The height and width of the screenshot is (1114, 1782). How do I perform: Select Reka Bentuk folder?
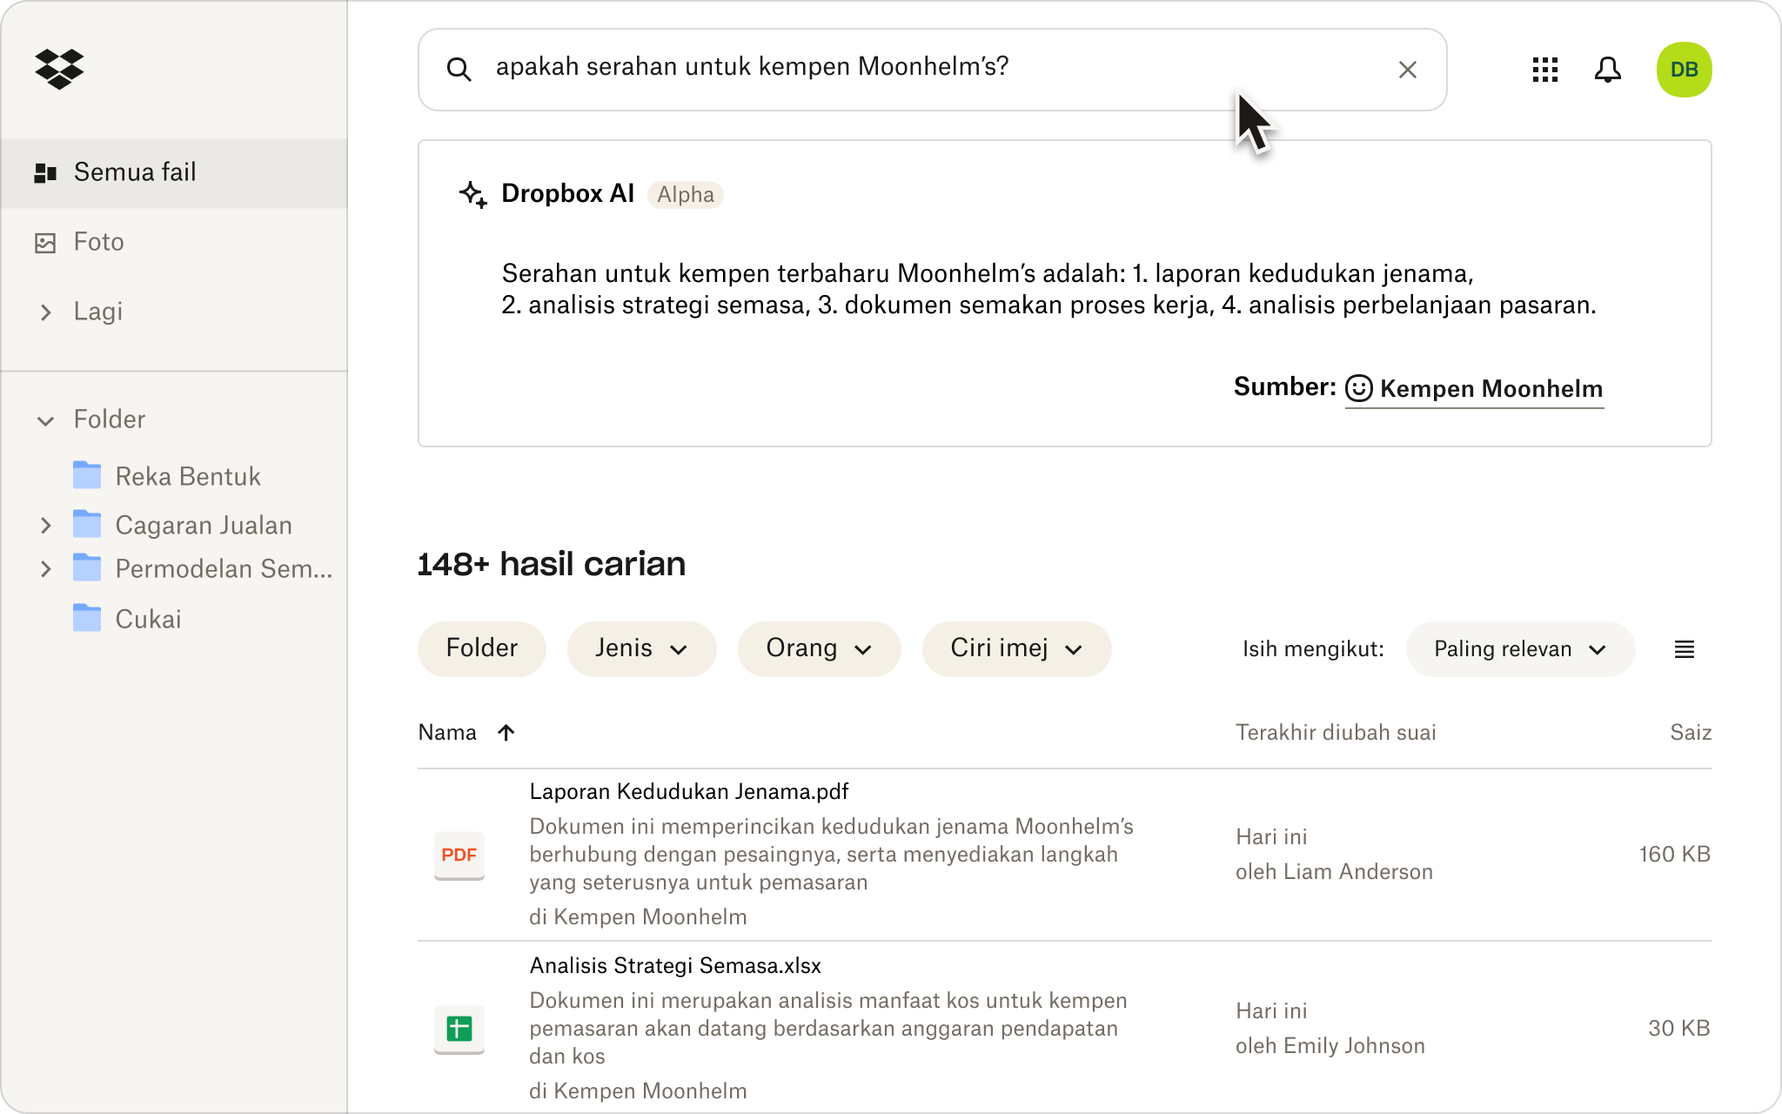[x=188, y=476]
